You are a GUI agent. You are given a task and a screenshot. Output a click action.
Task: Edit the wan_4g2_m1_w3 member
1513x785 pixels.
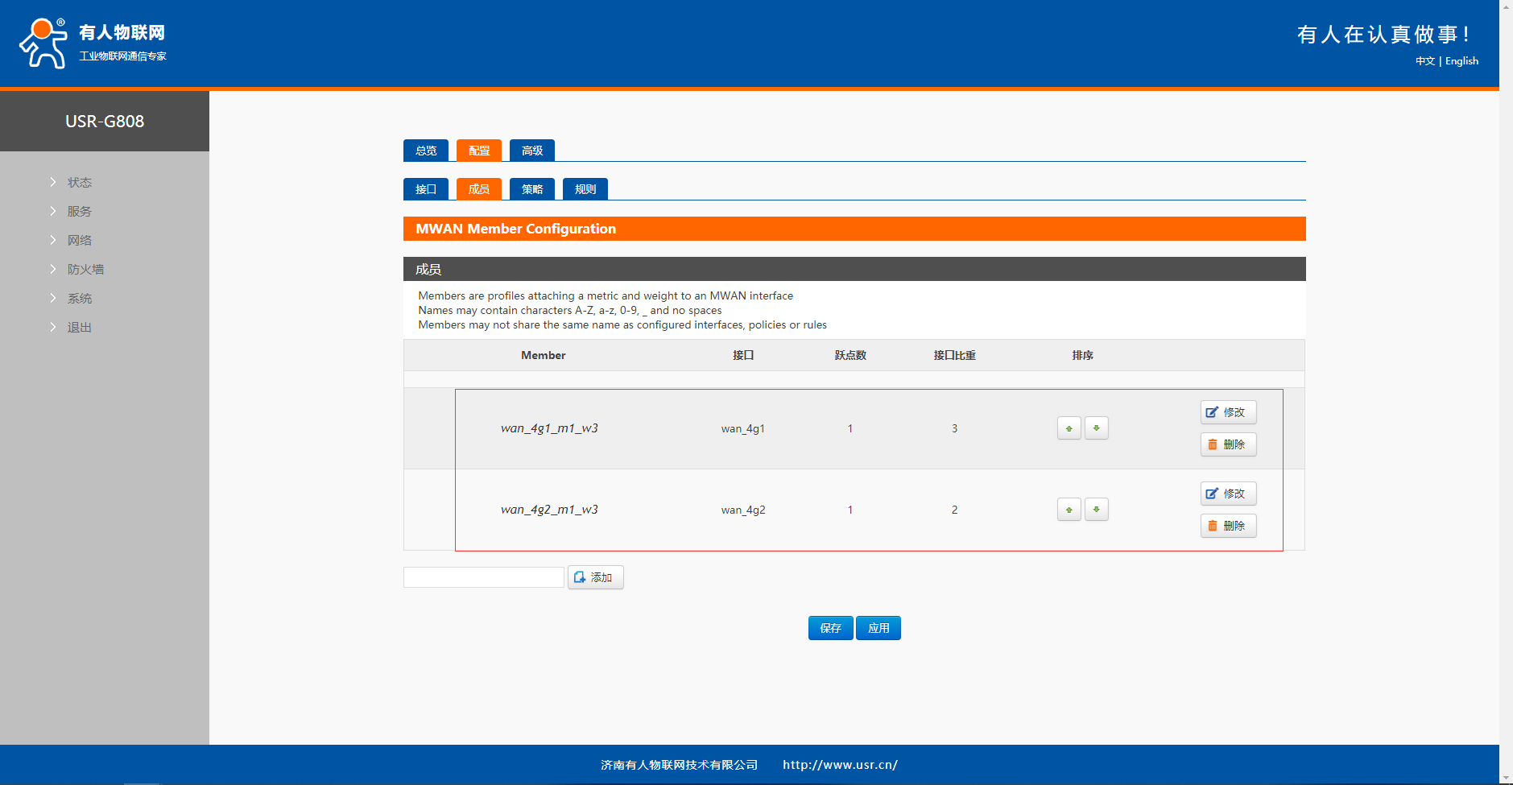pos(1227,494)
